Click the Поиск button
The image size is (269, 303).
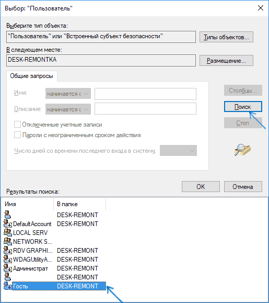pos(243,107)
